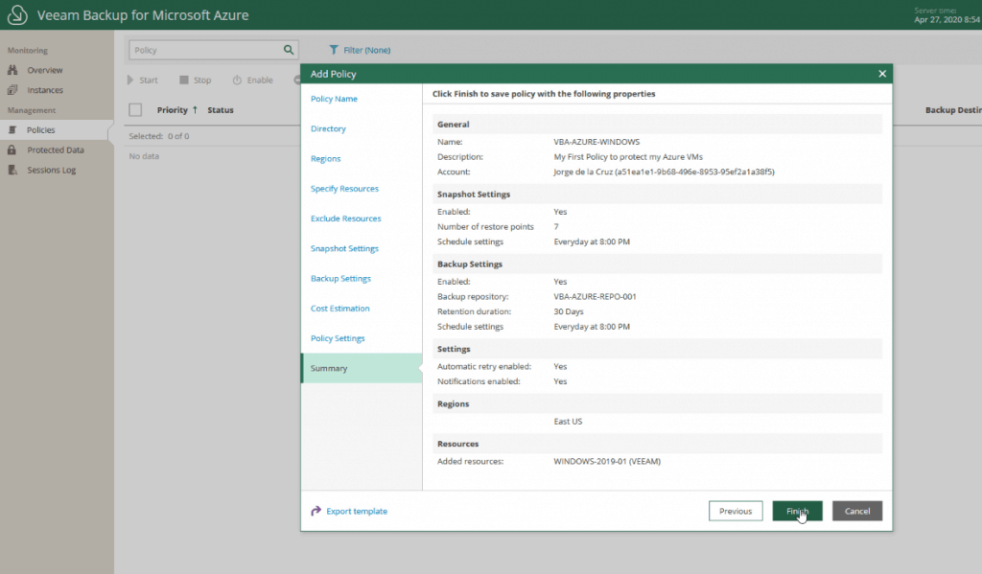982x574 pixels.
Task: Click the 30 Days retention value
Action: (x=569, y=311)
